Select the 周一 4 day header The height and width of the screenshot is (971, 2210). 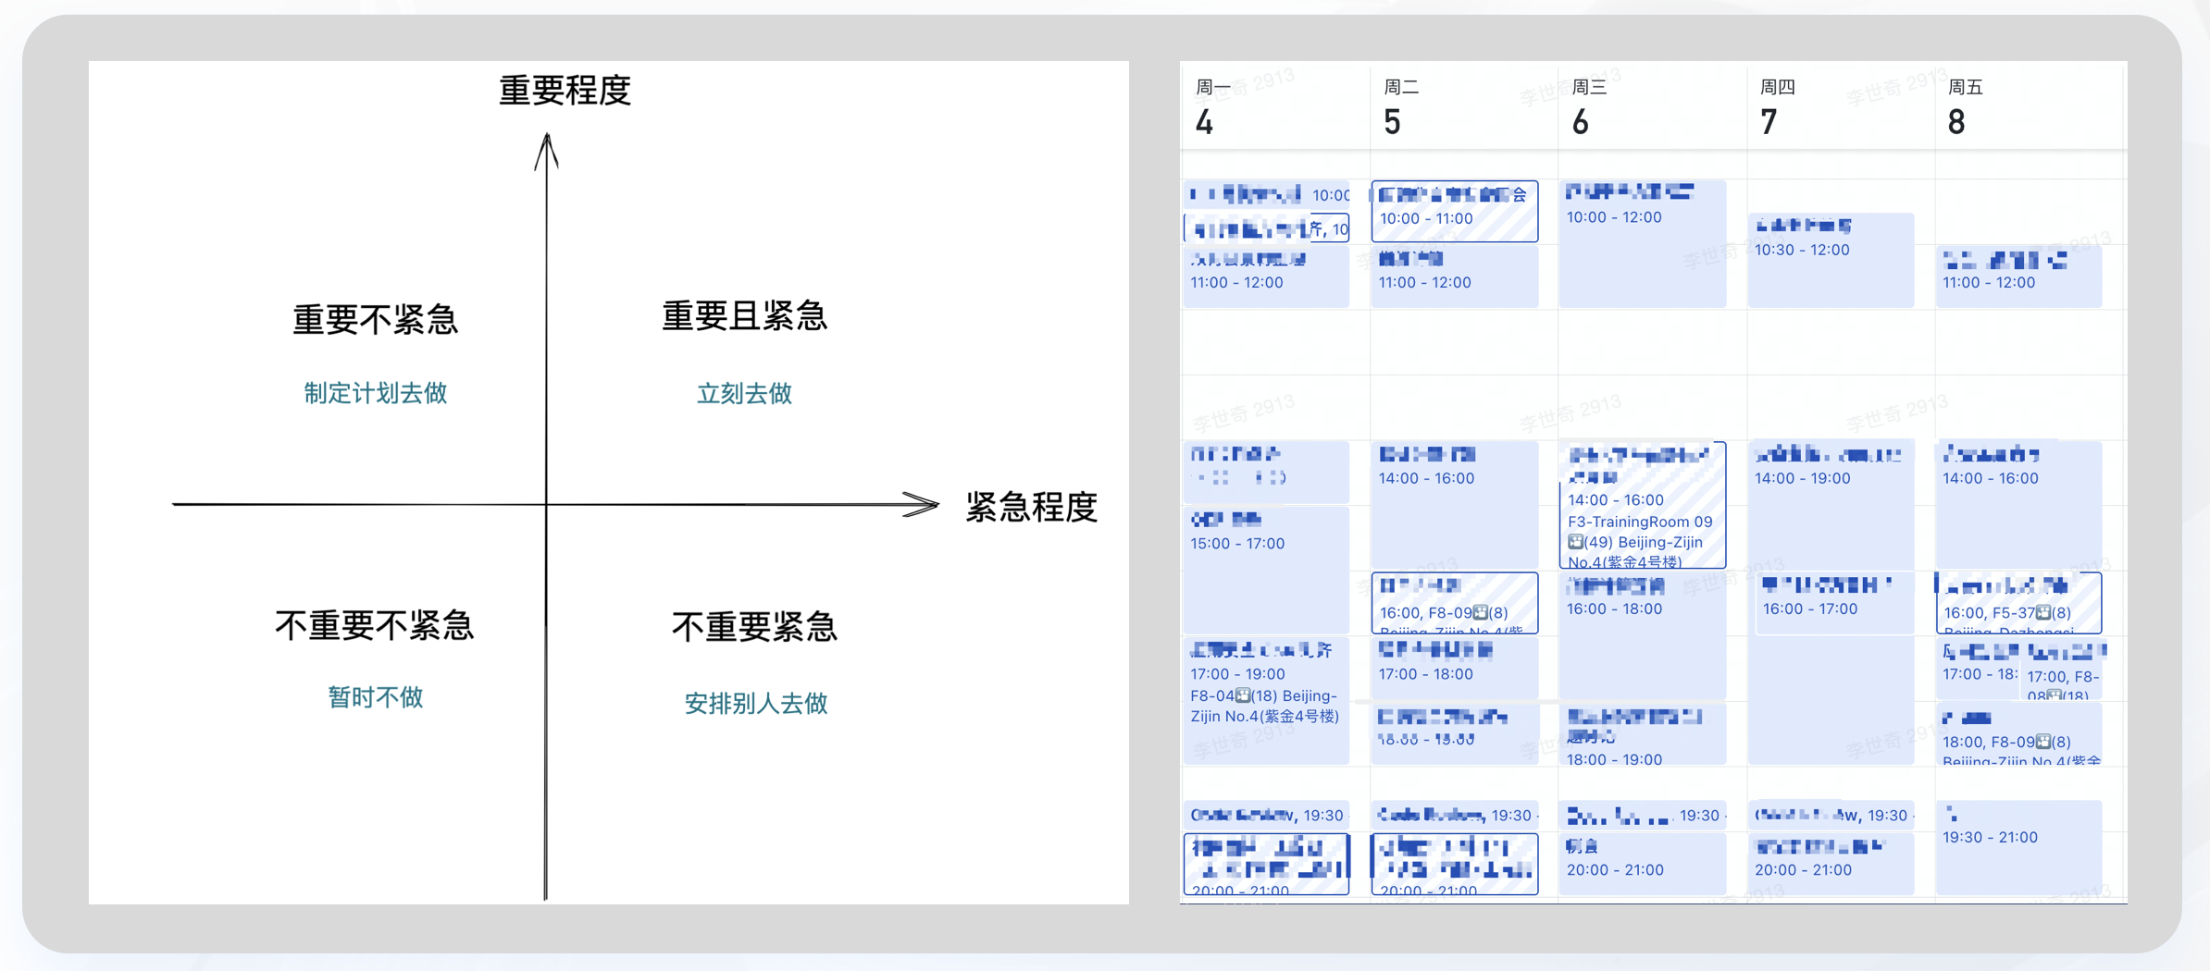pyautogui.click(x=1214, y=107)
